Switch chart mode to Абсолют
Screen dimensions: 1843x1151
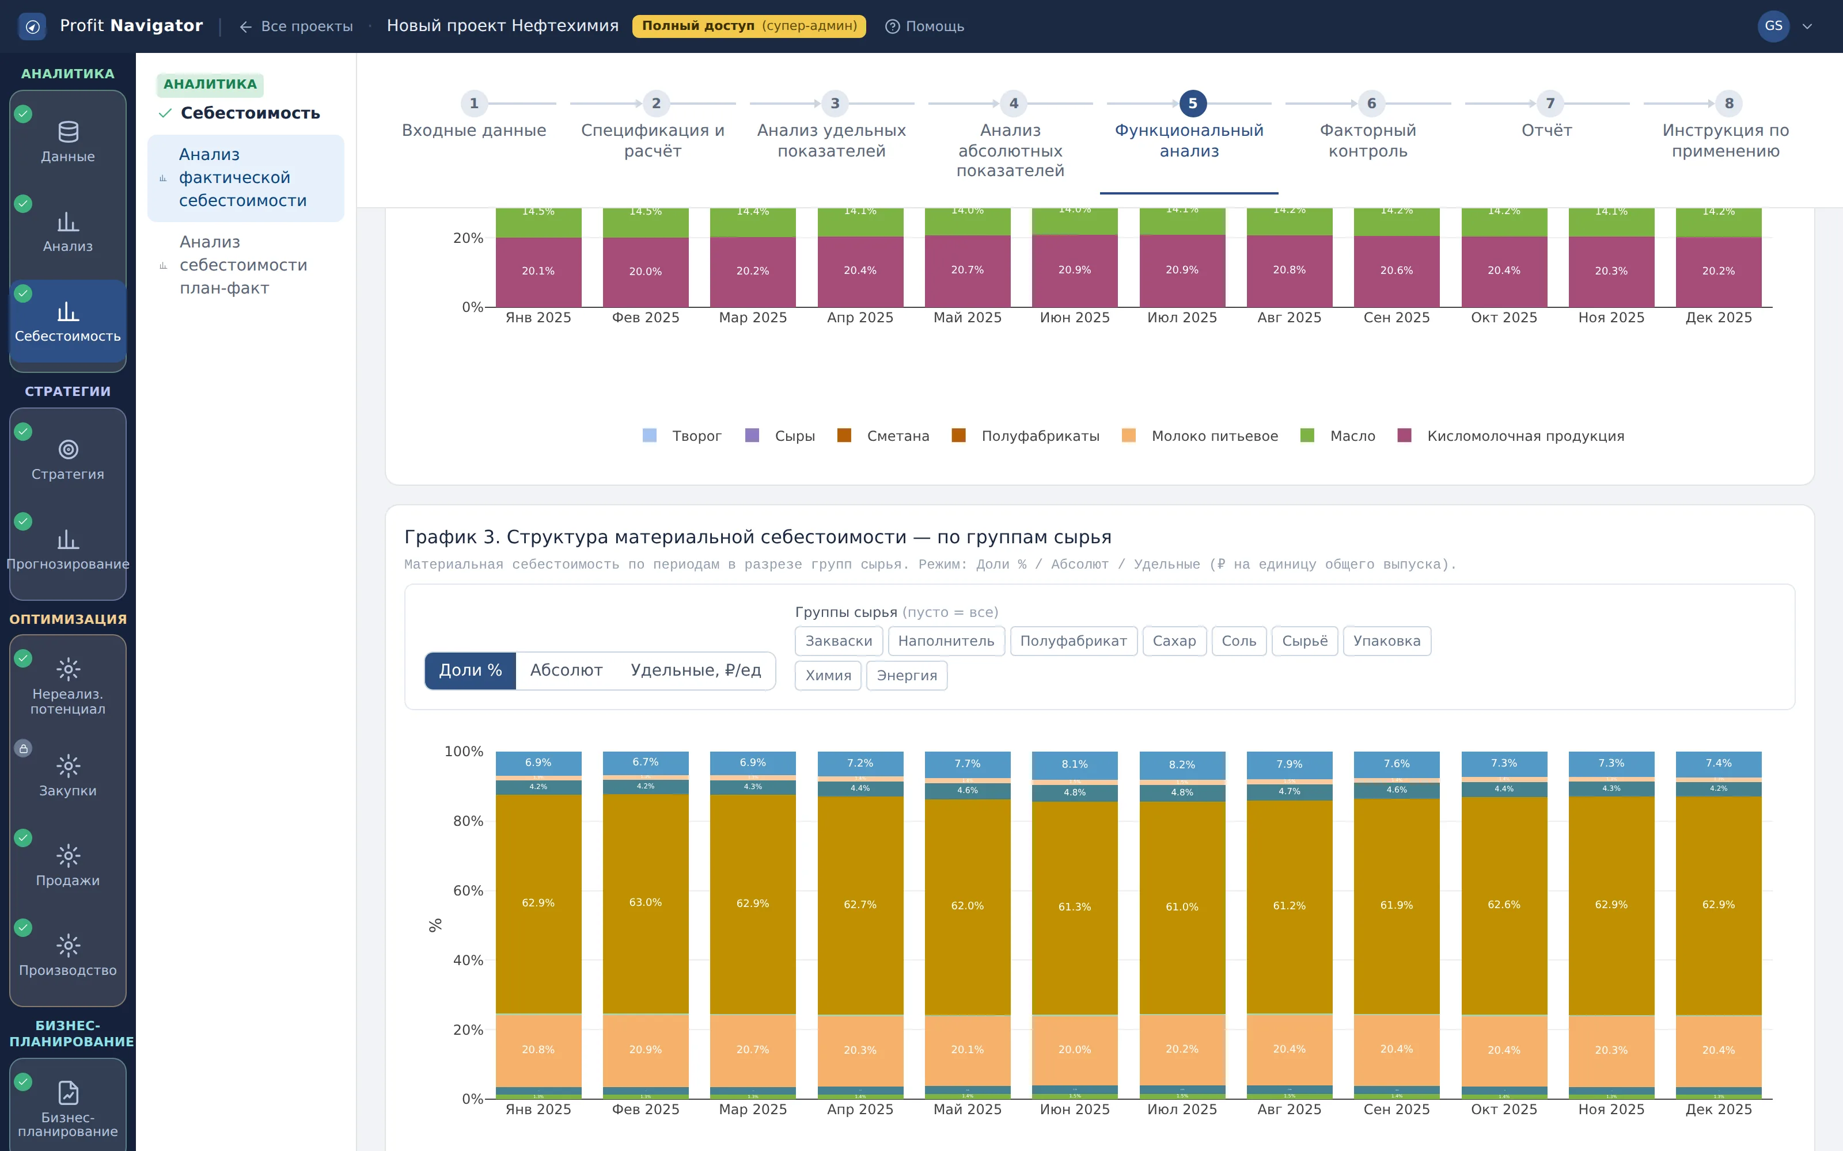[566, 670]
